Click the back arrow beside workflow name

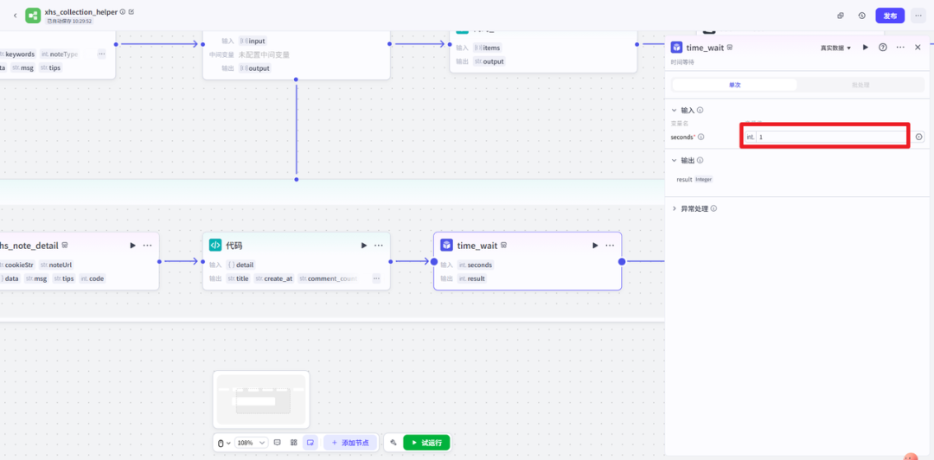pyautogui.click(x=15, y=16)
